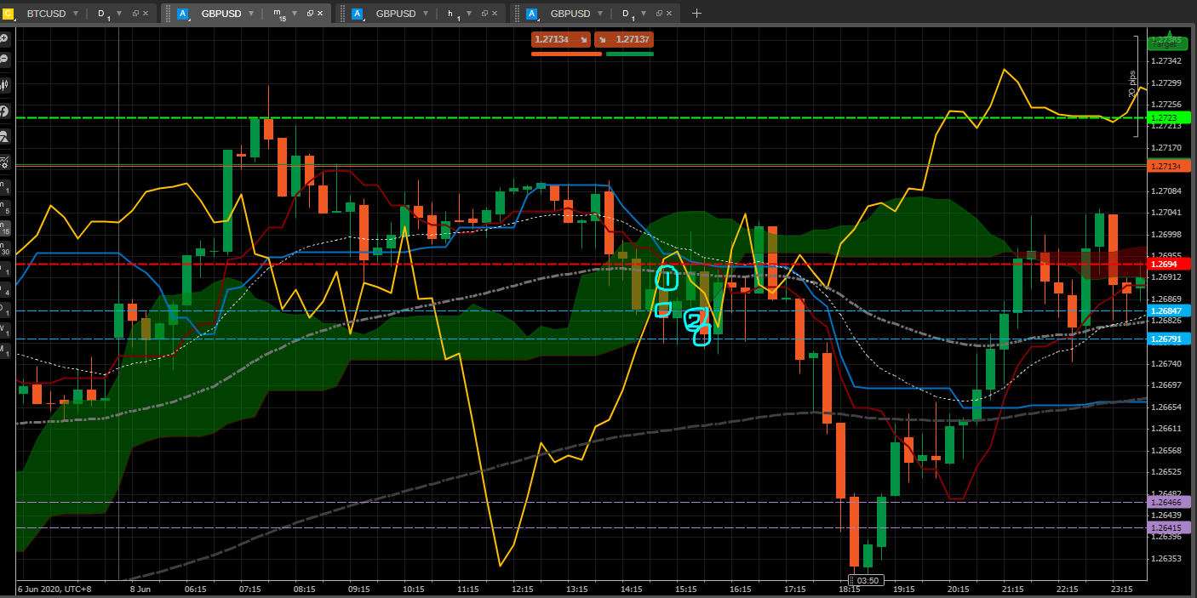The height and width of the screenshot is (598, 1197).
Task: Open the candlestick chart type icon
Action: [4, 84]
